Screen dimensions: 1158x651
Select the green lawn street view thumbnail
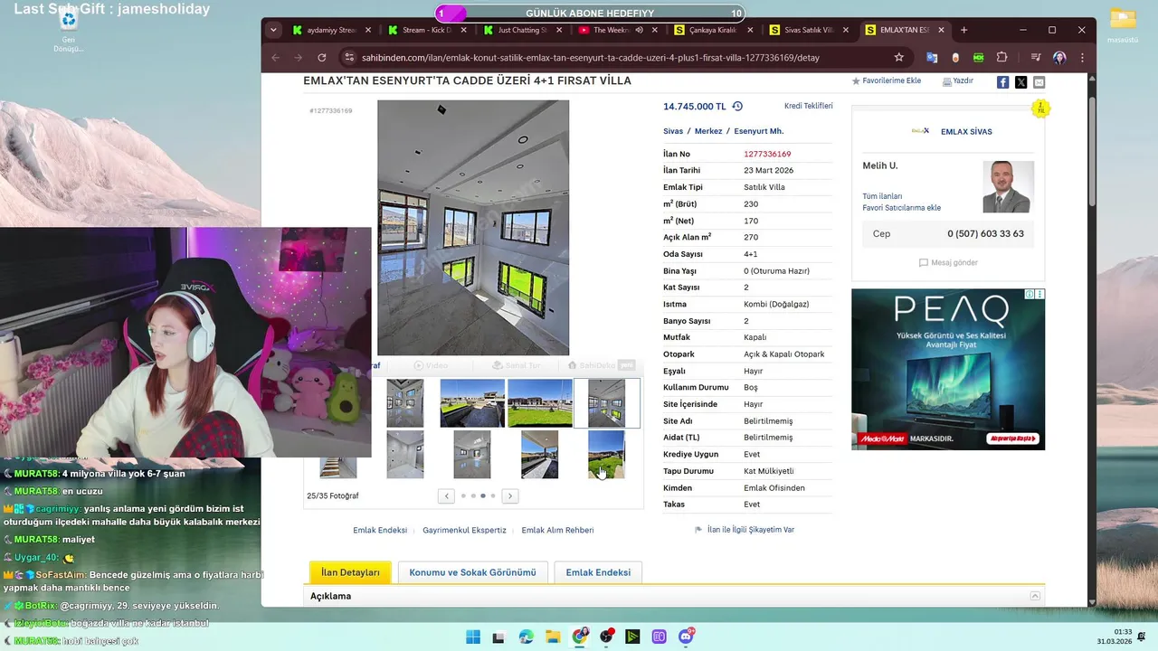tap(539, 402)
